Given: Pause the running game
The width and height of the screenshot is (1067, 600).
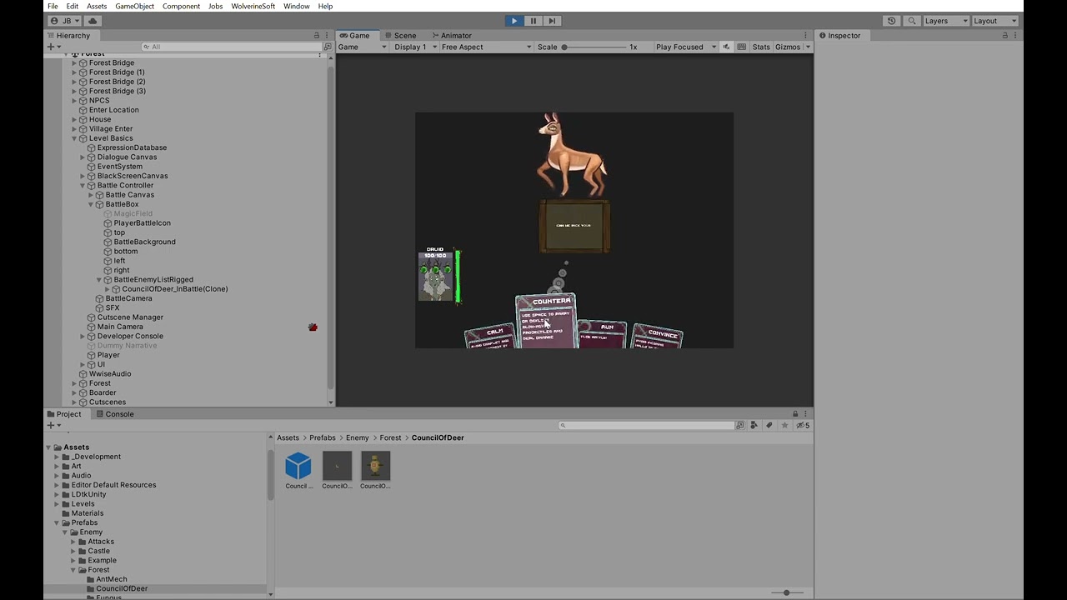Looking at the screenshot, I should [x=533, y=21].
